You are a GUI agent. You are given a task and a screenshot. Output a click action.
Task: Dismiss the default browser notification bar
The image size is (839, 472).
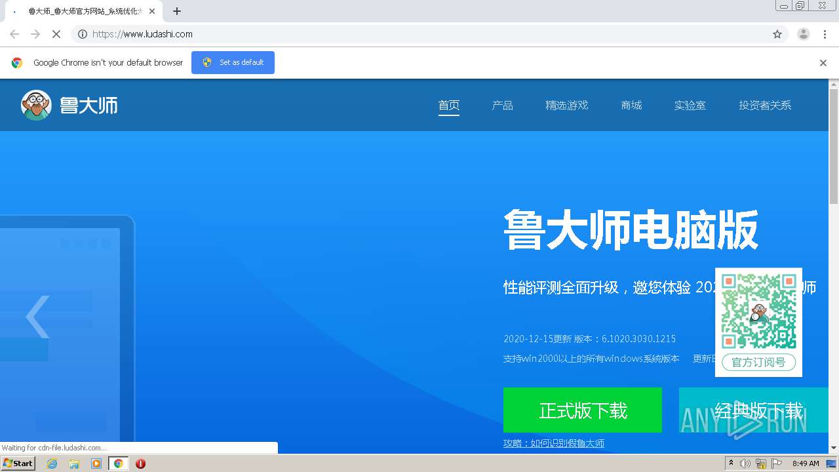click(823, 63)
